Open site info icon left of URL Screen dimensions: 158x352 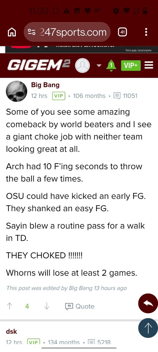point(32,32)
